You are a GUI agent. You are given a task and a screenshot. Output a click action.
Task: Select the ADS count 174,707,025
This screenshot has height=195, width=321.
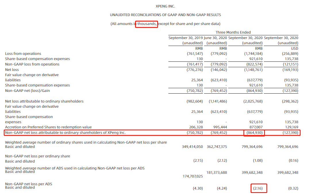click(x=193, y=176)
